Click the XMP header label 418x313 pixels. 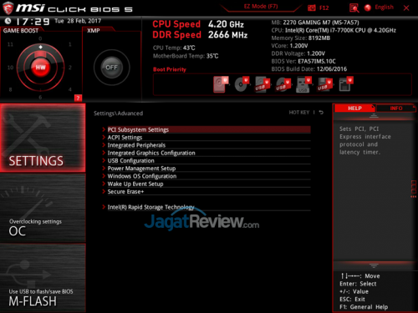[94, 31]
